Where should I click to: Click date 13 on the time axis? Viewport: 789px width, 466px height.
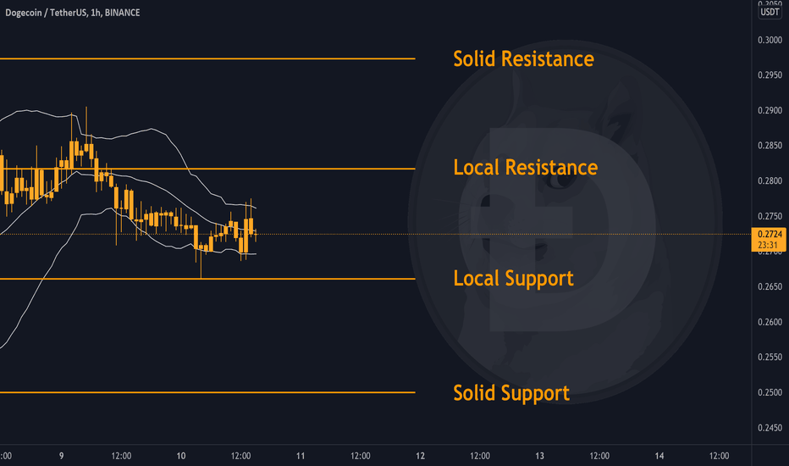(x=539, y=456)
